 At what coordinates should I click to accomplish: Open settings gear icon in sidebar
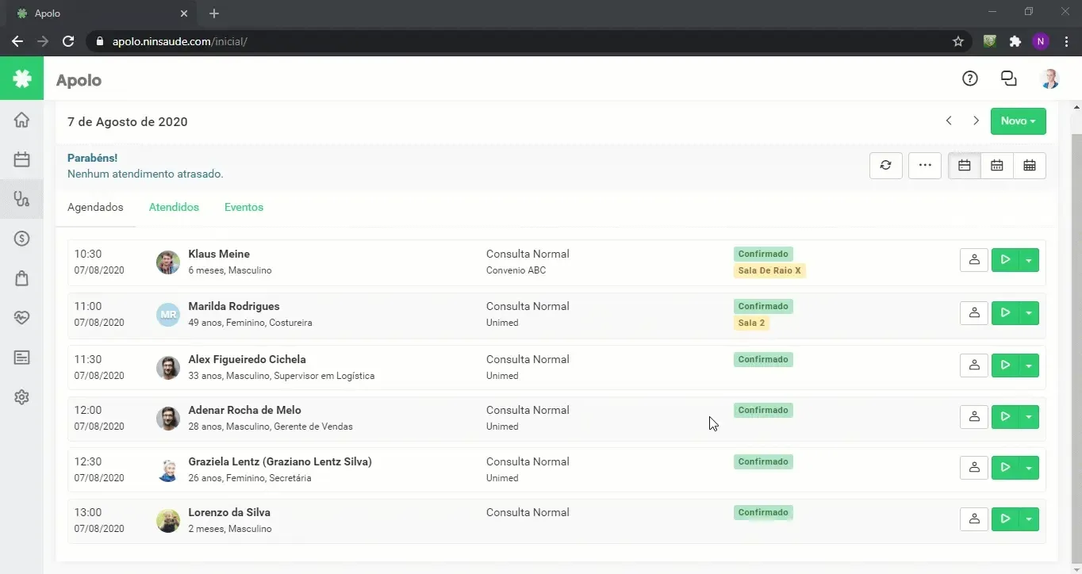click(x=21, y=397)
